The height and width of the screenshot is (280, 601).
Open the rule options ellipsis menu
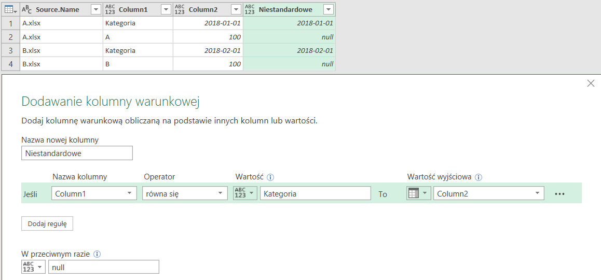(559, 194)
